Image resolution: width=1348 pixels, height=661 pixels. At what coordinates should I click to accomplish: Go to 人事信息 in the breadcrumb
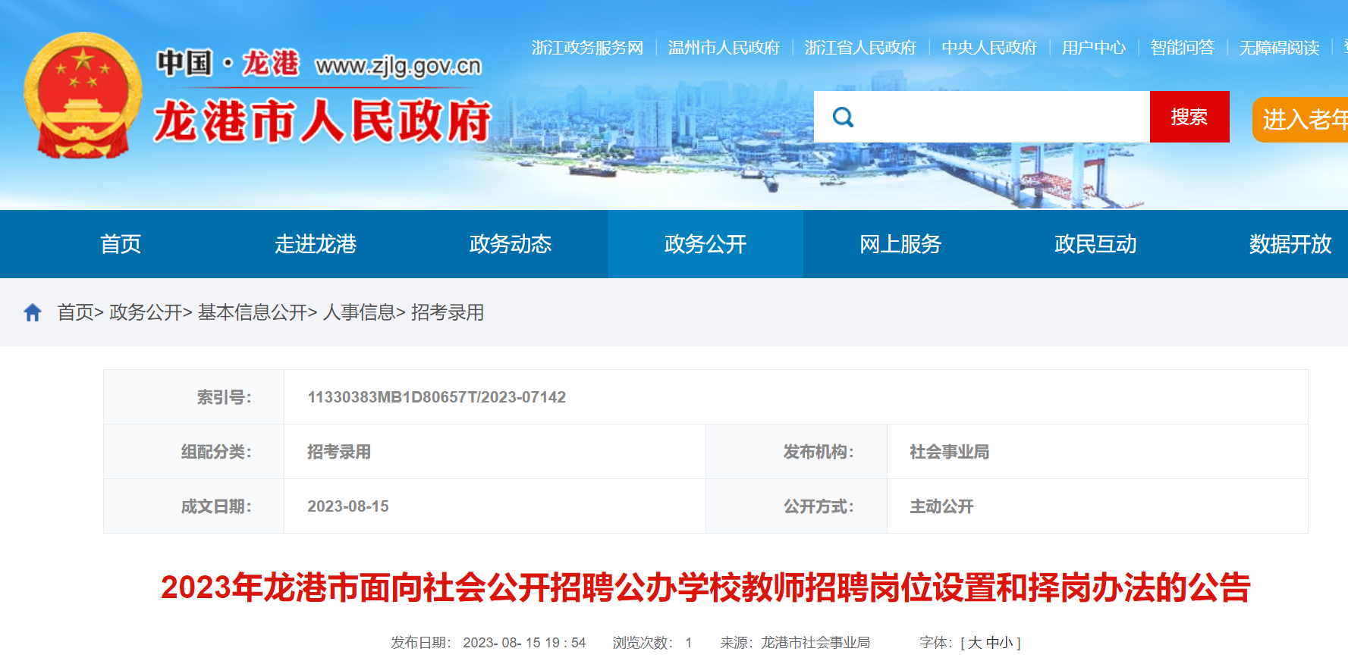[360, 312]
